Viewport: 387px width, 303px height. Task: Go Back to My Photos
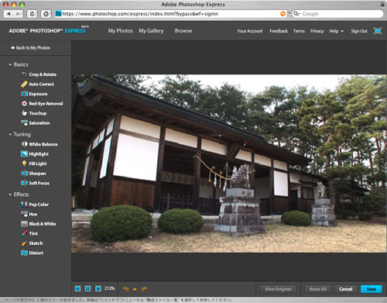tap(30, 48)
